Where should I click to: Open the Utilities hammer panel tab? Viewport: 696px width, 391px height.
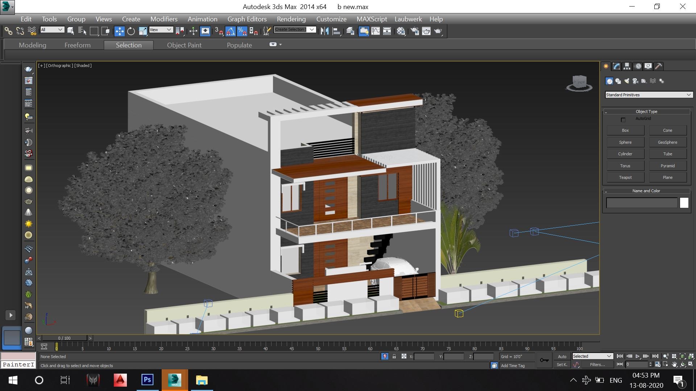point(659,66)
